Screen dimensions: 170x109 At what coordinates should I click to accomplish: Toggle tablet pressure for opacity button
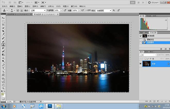pyautogui.click(x=65, y=10)
